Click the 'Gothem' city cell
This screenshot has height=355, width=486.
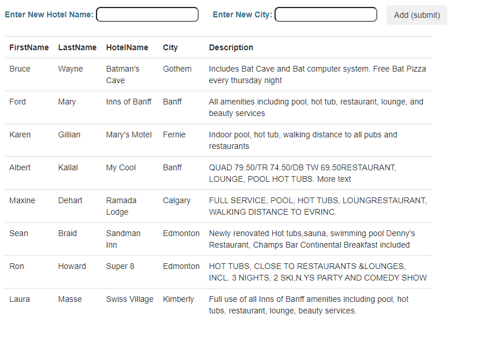tap(177, 69)
